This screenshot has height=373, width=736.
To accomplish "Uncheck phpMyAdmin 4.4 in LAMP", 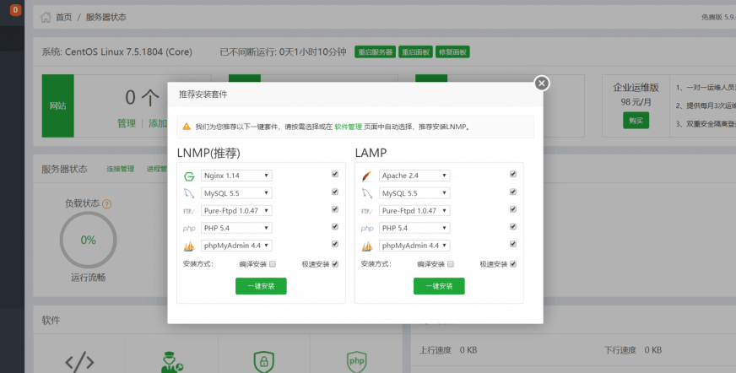I will (x=513, y=244).
